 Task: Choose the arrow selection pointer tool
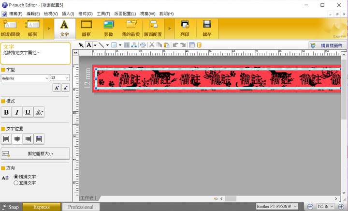pos(81,45)
